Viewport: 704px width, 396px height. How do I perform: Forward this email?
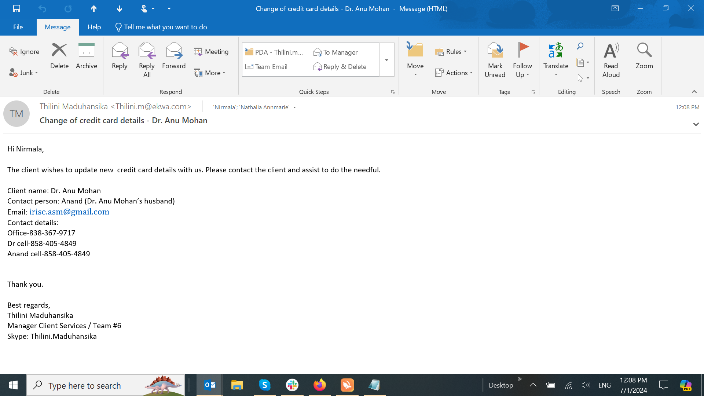pos(174,56)
